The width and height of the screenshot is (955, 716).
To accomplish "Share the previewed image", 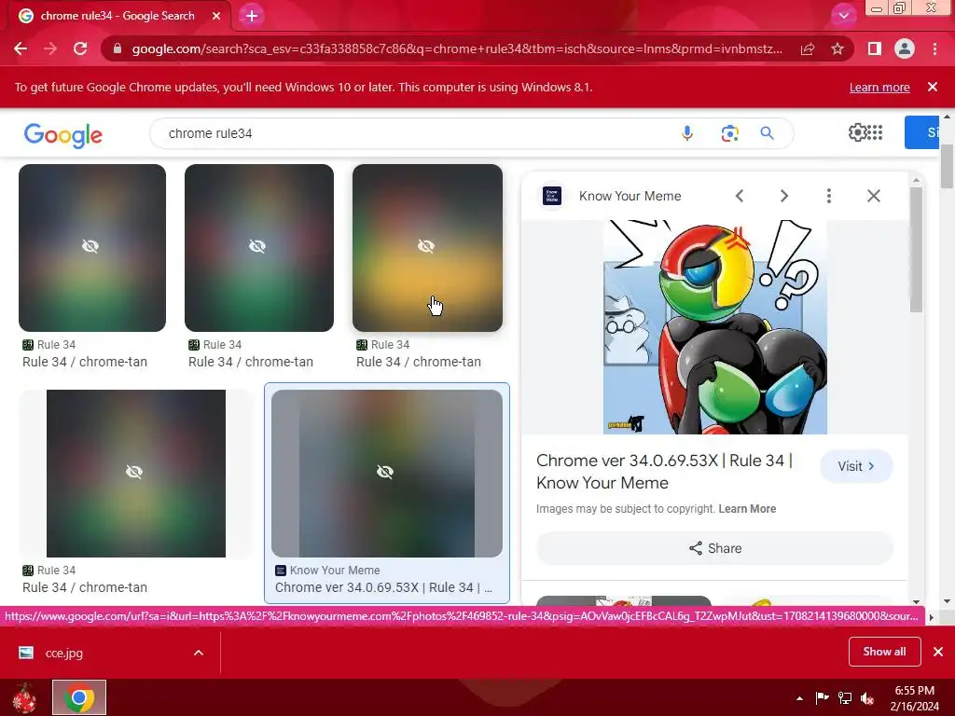I will [715, 548].
